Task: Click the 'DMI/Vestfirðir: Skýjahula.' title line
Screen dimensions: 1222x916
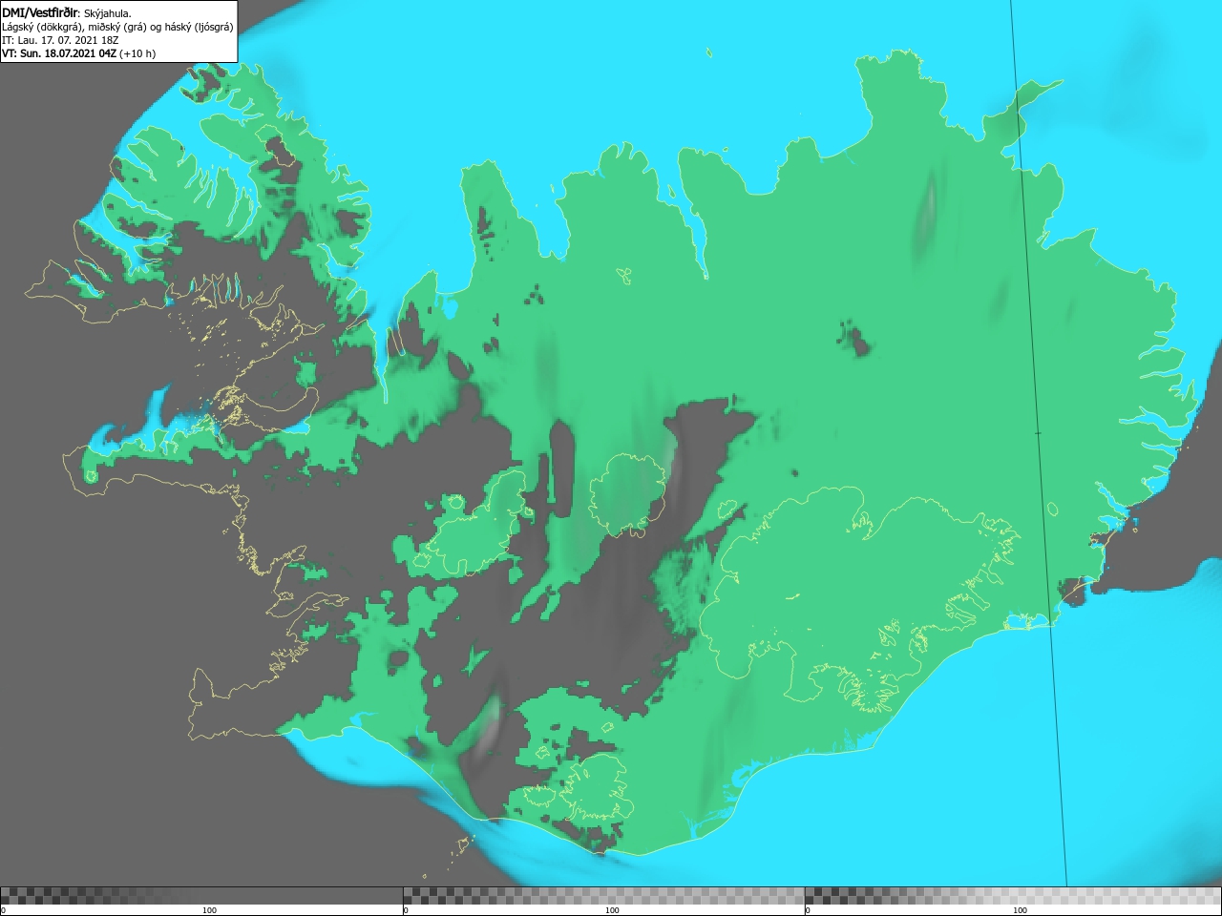Action: point(67,12)
